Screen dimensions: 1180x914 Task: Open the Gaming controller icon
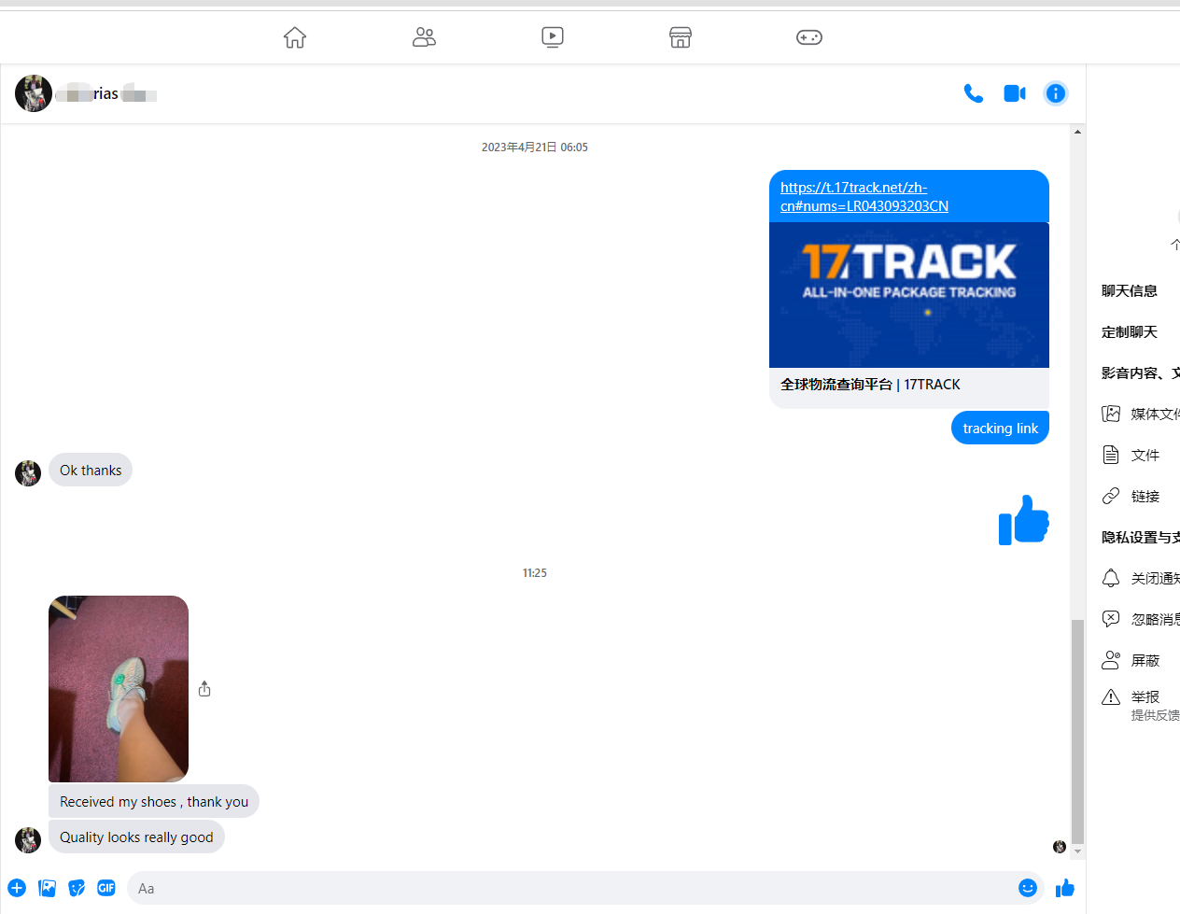tap(808, 37)
